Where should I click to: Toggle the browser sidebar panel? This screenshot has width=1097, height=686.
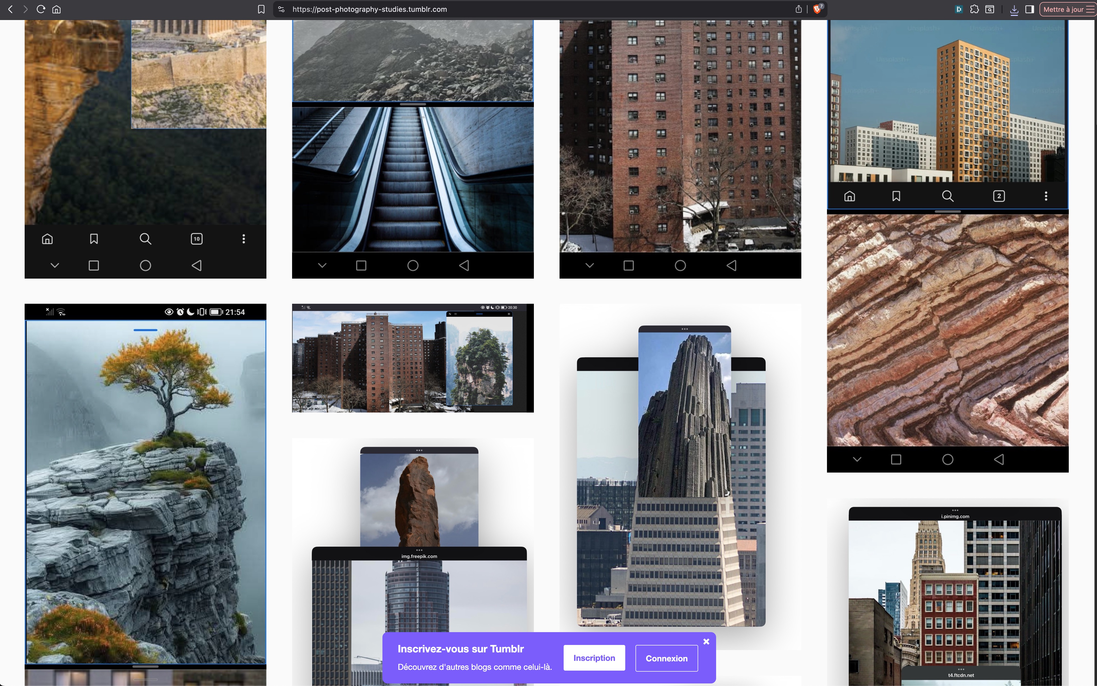(x=1030, y=9)
